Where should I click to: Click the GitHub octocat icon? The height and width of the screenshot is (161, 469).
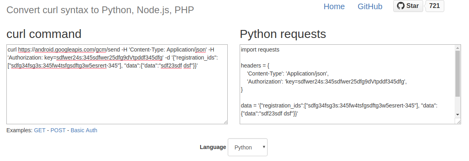pos(400,6)
